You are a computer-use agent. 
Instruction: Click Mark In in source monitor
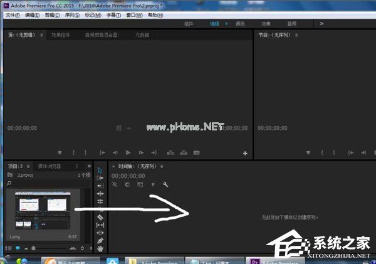pos(73,152)
